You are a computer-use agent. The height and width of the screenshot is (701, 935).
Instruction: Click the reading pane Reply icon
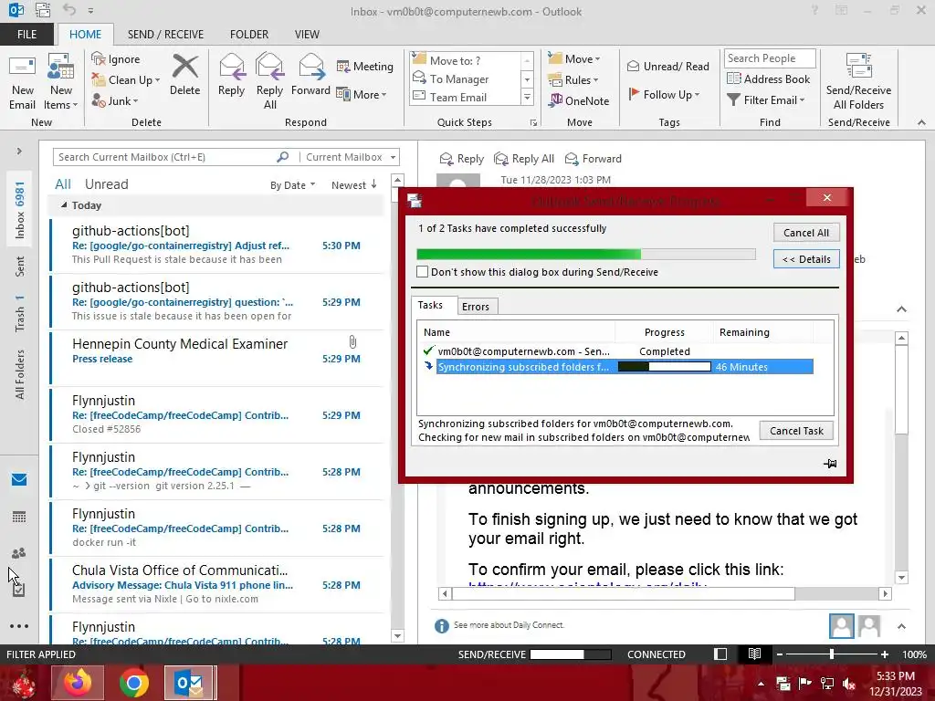[x=446, y=159]
